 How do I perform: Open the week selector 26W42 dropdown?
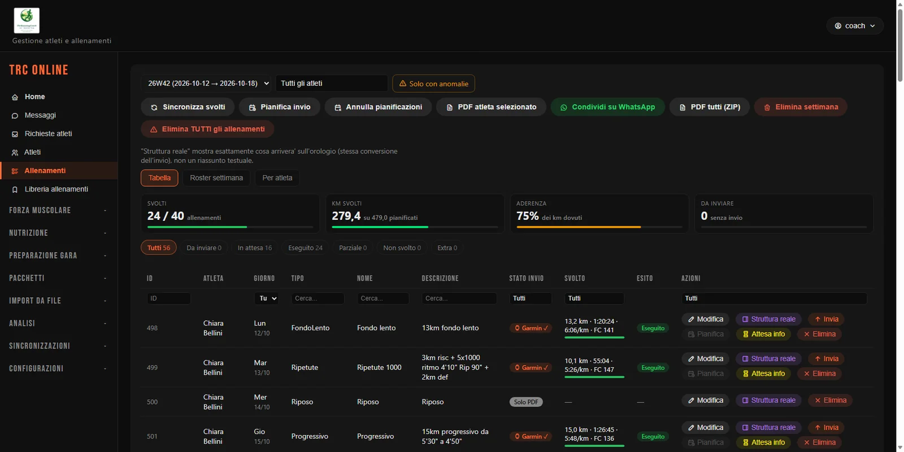coord(207,84)
